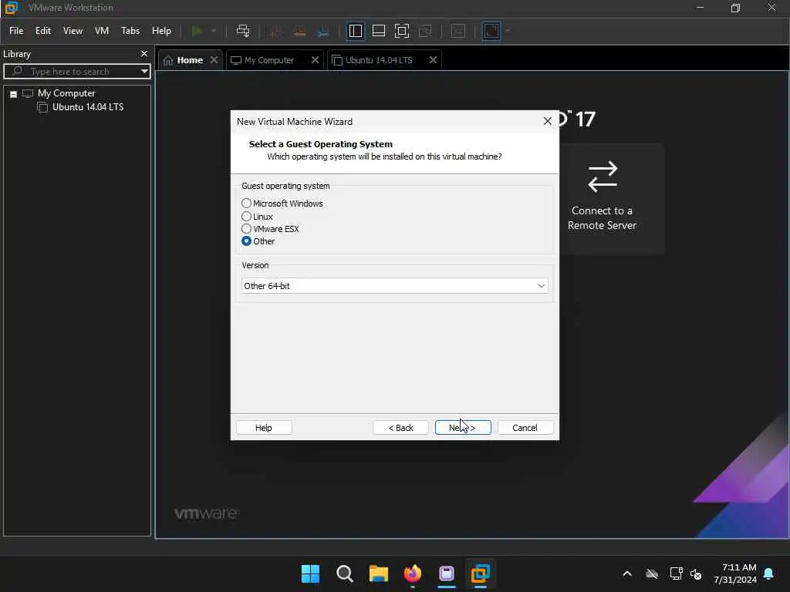Image resolution: width=790 pixels, height=592 pixels.
Task: Toggle the Show Library sidebar icon
Action: [x=355, y=31]
